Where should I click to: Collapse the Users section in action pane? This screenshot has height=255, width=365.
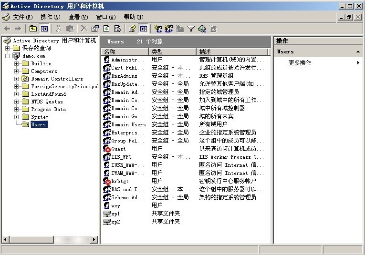pos(358,51)
